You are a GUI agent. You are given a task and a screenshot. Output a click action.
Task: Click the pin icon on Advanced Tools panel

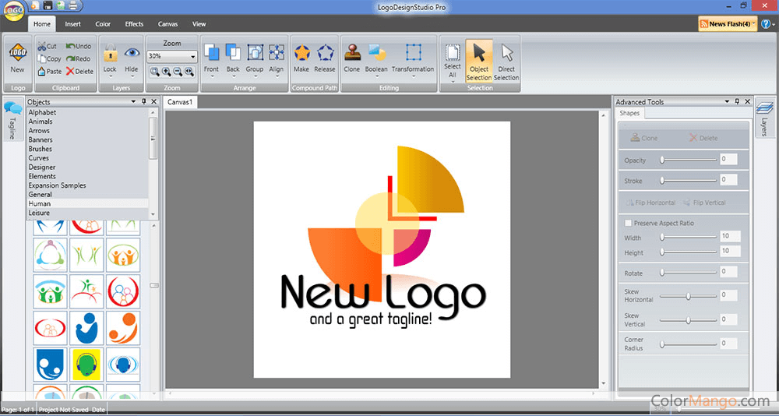pos(737,101)
